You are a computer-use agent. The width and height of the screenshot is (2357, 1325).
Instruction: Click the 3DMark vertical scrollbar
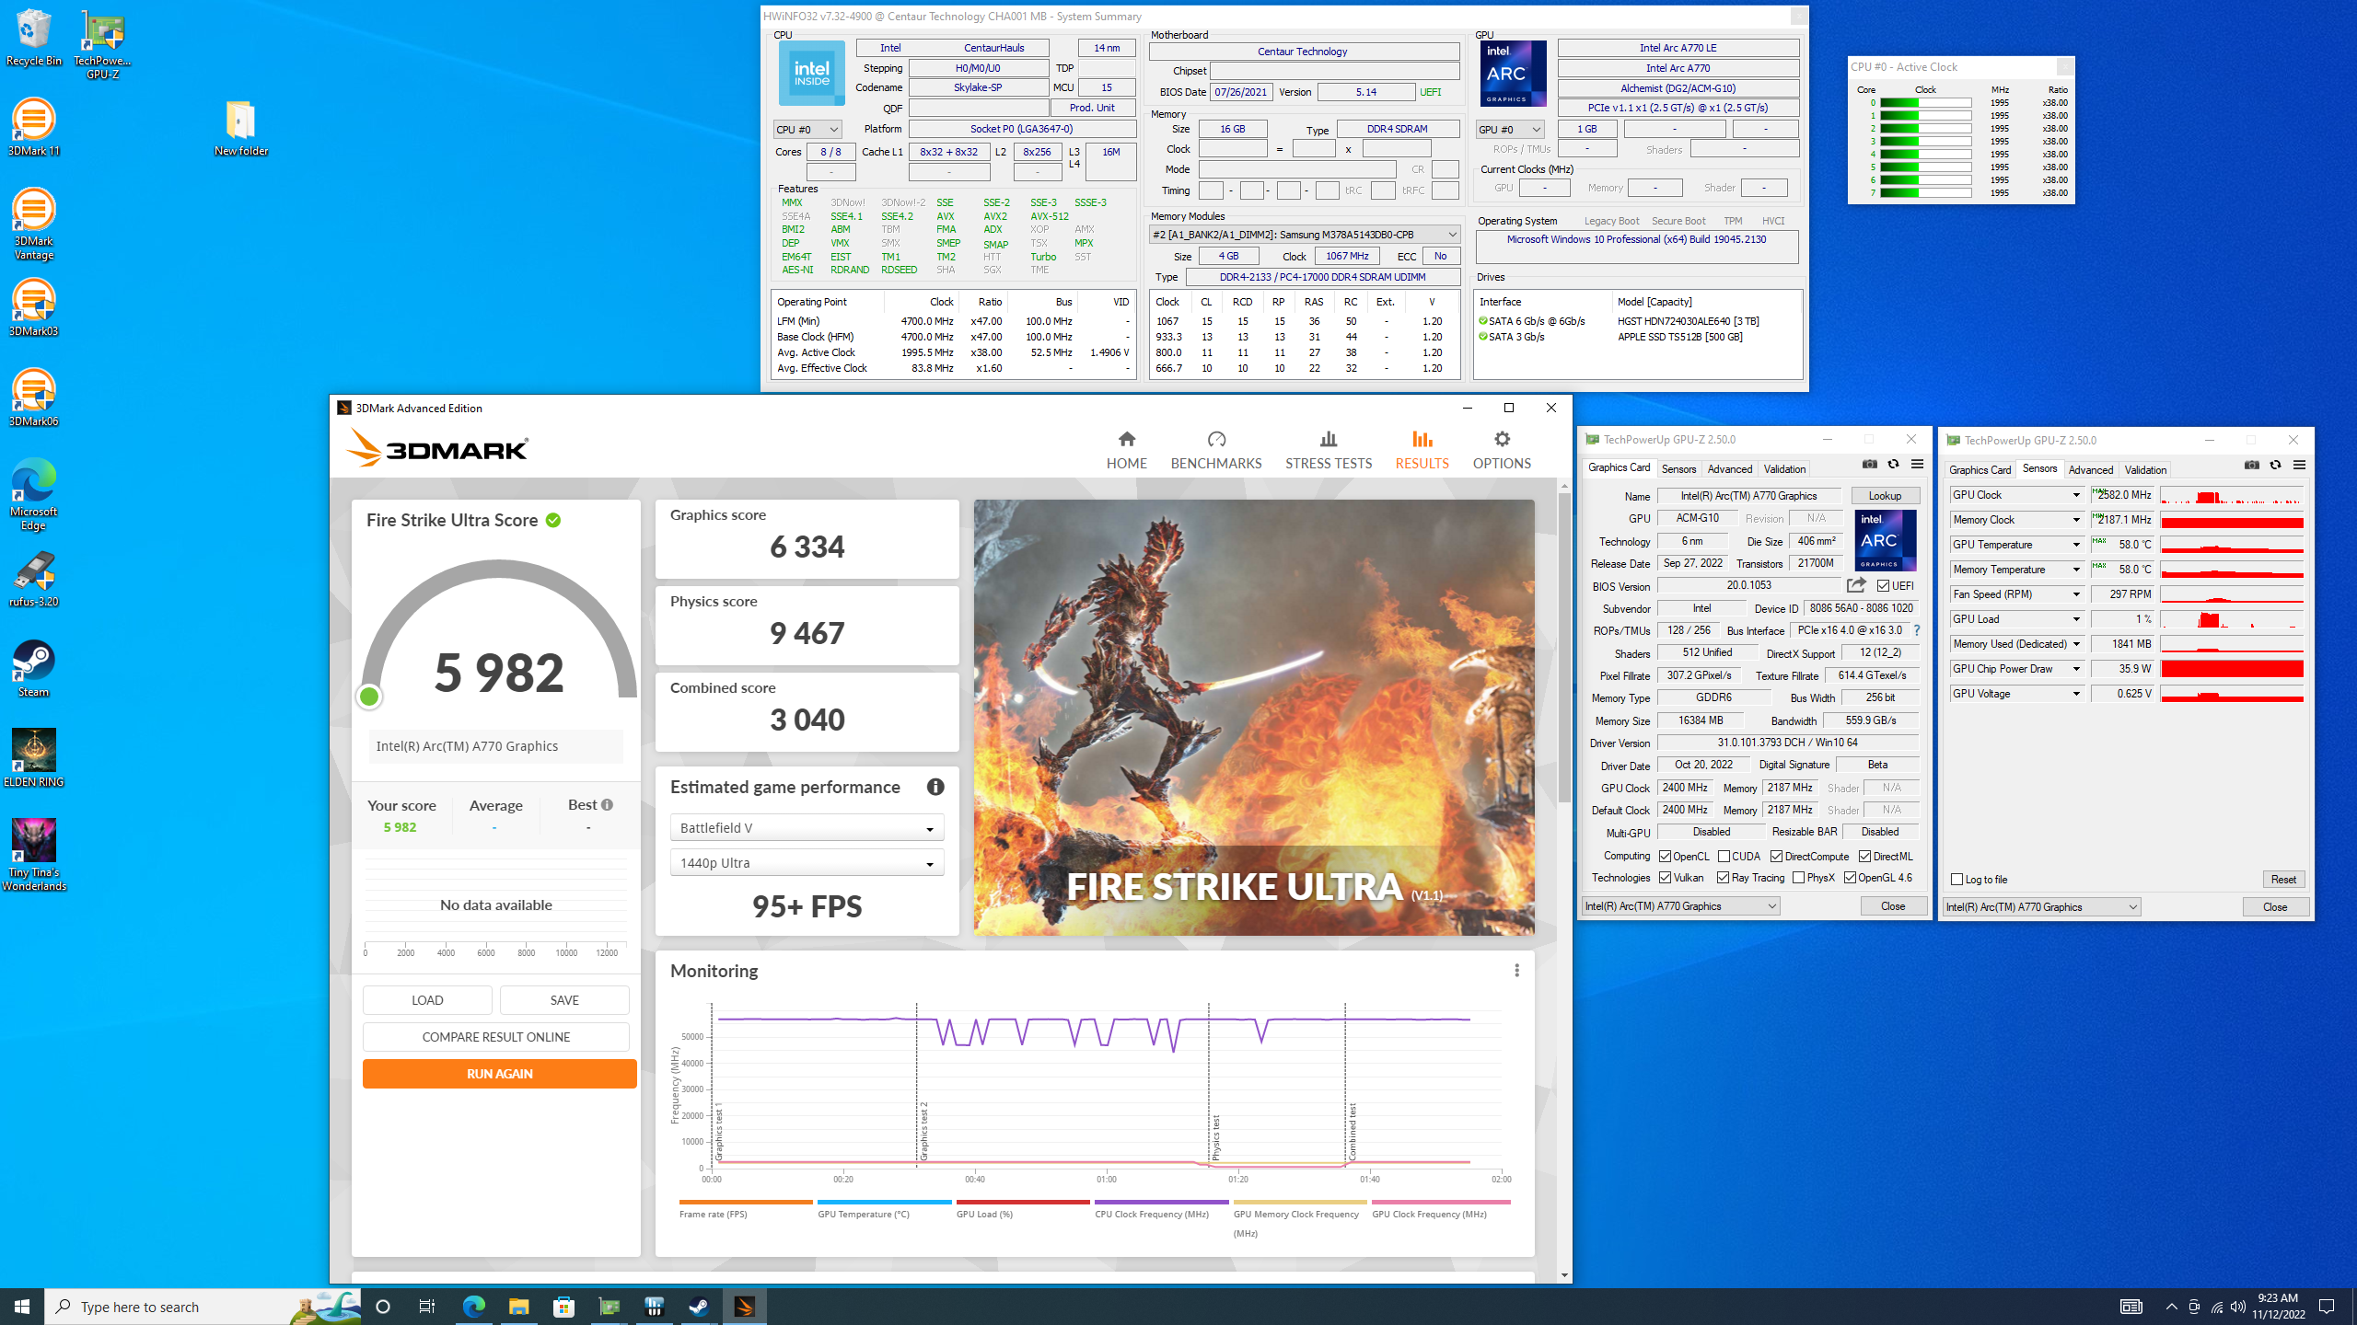tap(1564, 646)
